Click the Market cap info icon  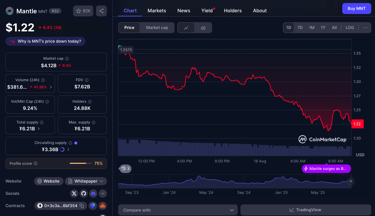point(67,59)
